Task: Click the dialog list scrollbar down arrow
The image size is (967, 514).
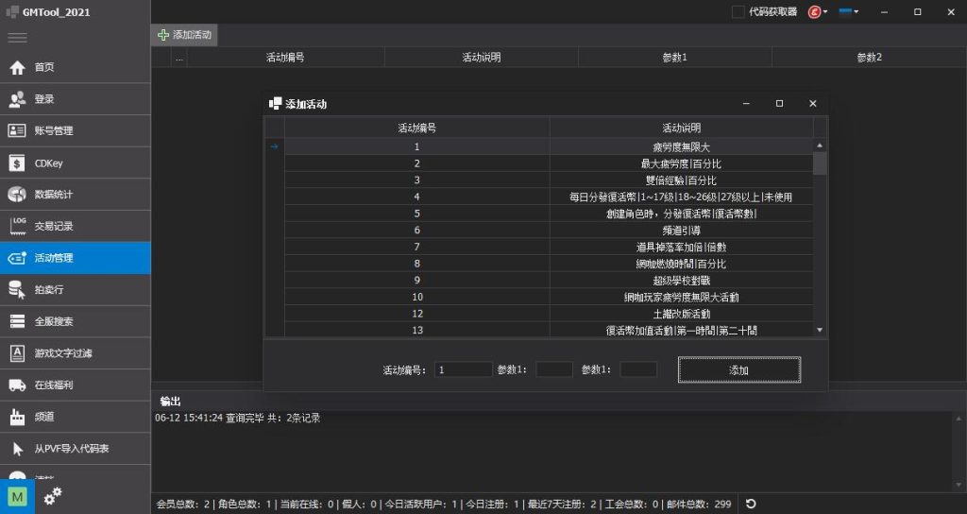Action: 820,330
